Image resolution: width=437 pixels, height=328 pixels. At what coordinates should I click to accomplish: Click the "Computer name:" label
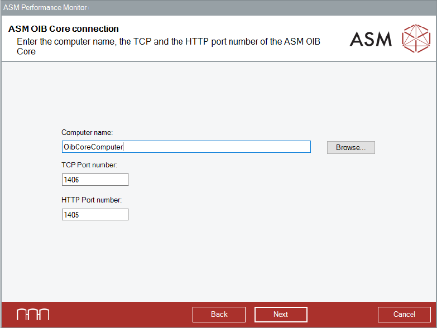click(87, 133)
